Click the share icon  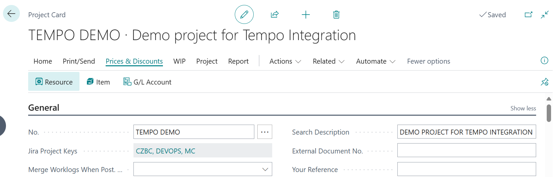pos(275,15)
